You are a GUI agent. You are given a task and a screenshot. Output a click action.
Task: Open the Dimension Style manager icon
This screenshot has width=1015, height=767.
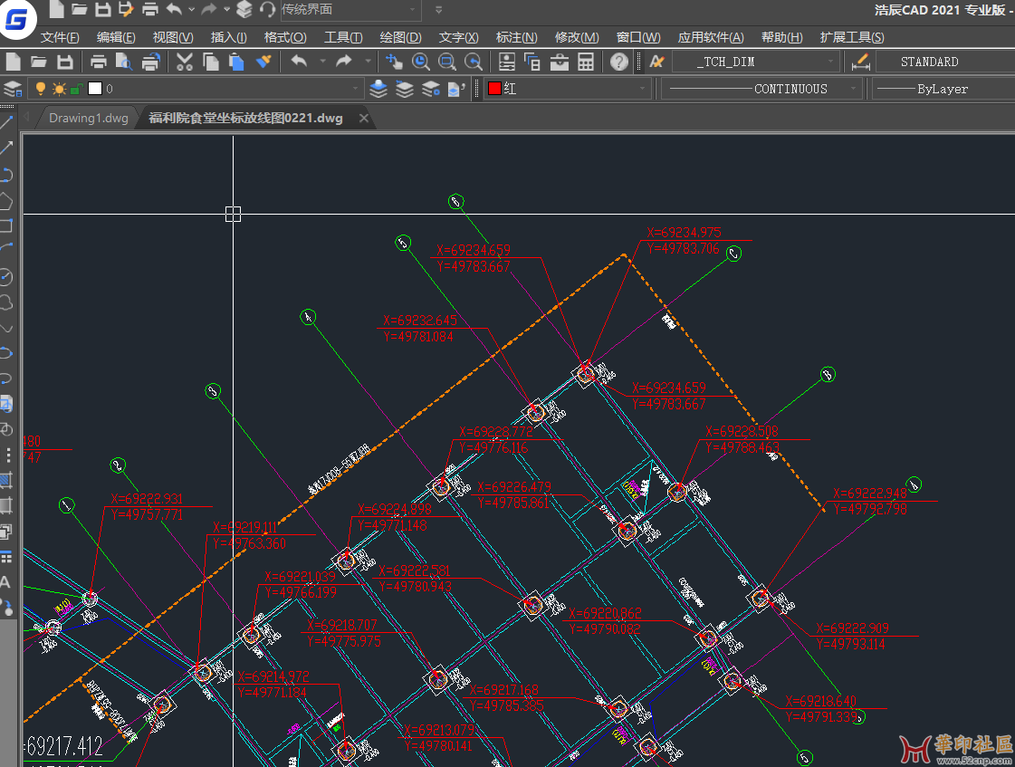pos(860,62)
